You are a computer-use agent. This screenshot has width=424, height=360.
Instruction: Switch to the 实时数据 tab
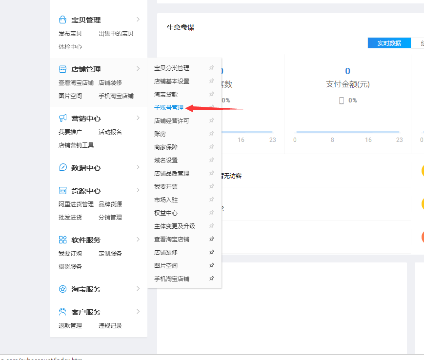click(389, 43)
